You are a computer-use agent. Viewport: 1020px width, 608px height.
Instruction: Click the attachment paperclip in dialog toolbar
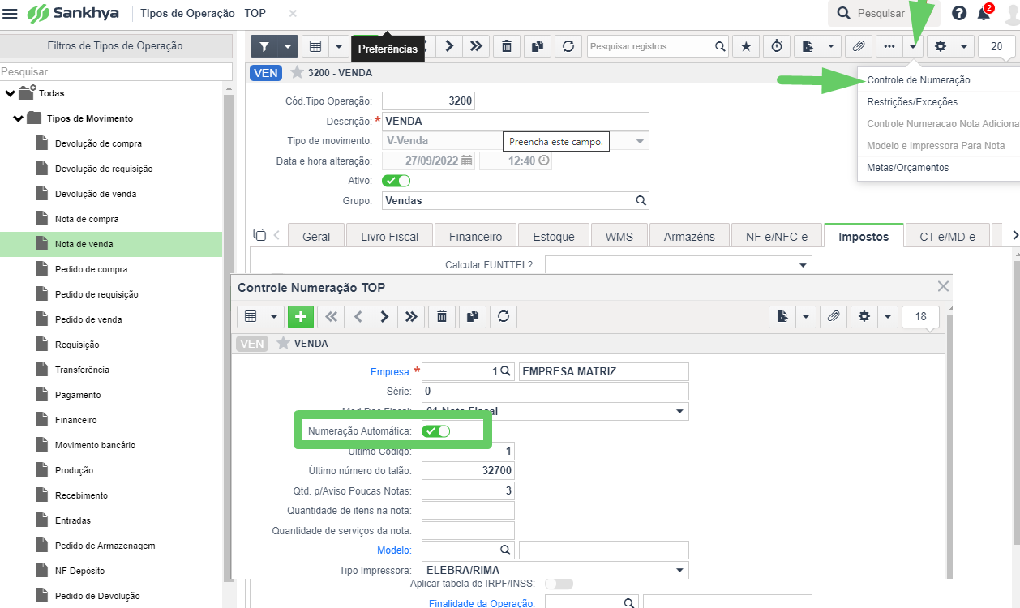coord(834,316)
